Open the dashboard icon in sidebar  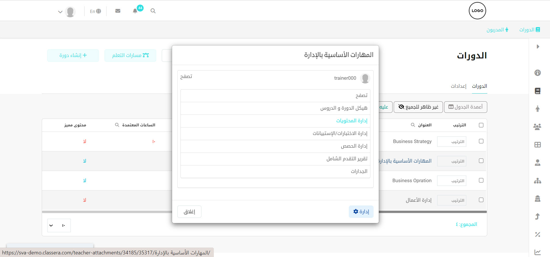pos(537,73)
